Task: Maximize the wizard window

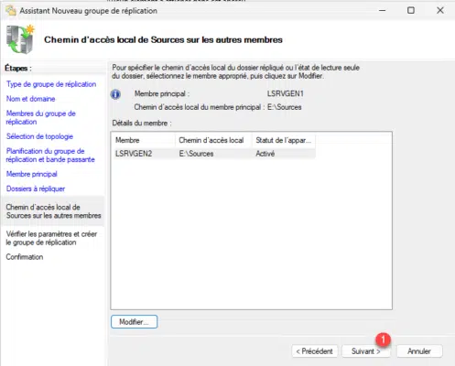Action: click(411, 10)
